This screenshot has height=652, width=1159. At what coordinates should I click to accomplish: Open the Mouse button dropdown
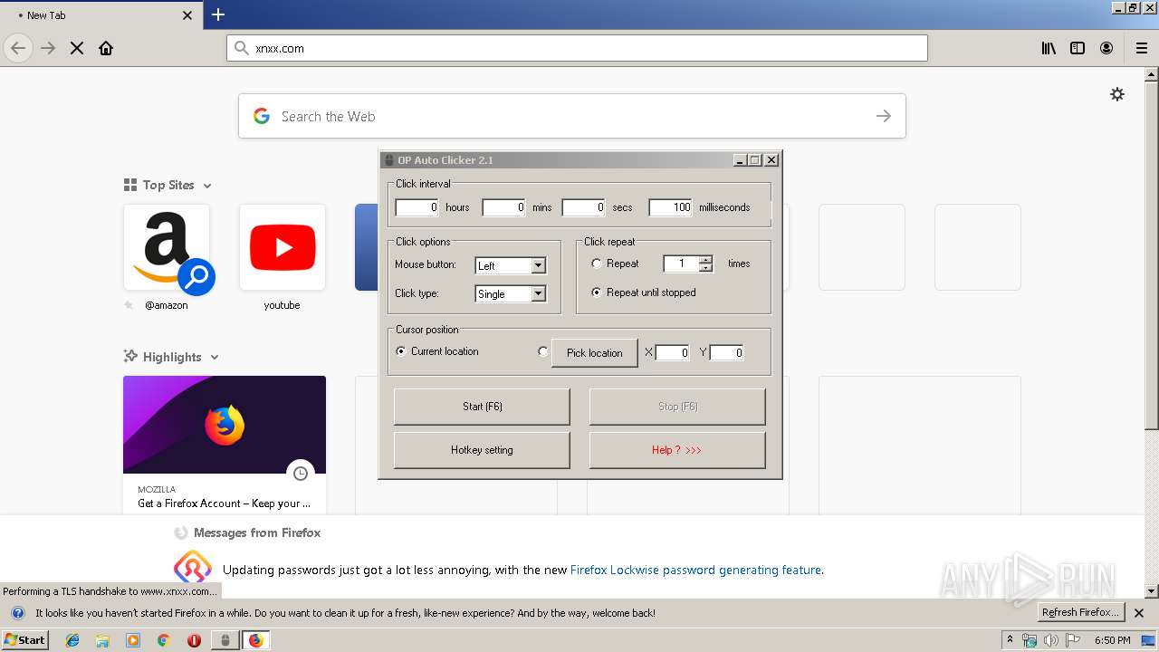click(539, 265)
